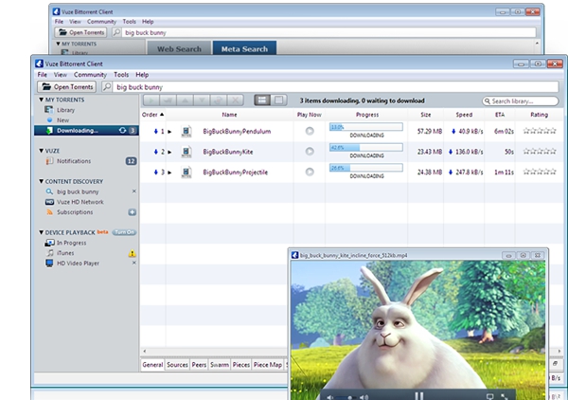Image resolution: width=568 pixels, height=400 pixels.
Task: Click the Turn On button for Device Playback
Action: 125,231
